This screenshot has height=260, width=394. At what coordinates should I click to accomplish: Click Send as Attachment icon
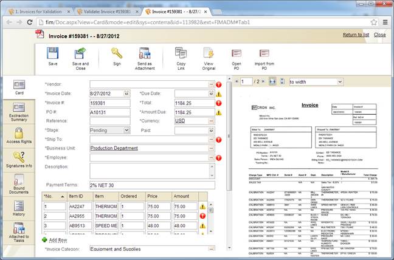click(145, 53)
